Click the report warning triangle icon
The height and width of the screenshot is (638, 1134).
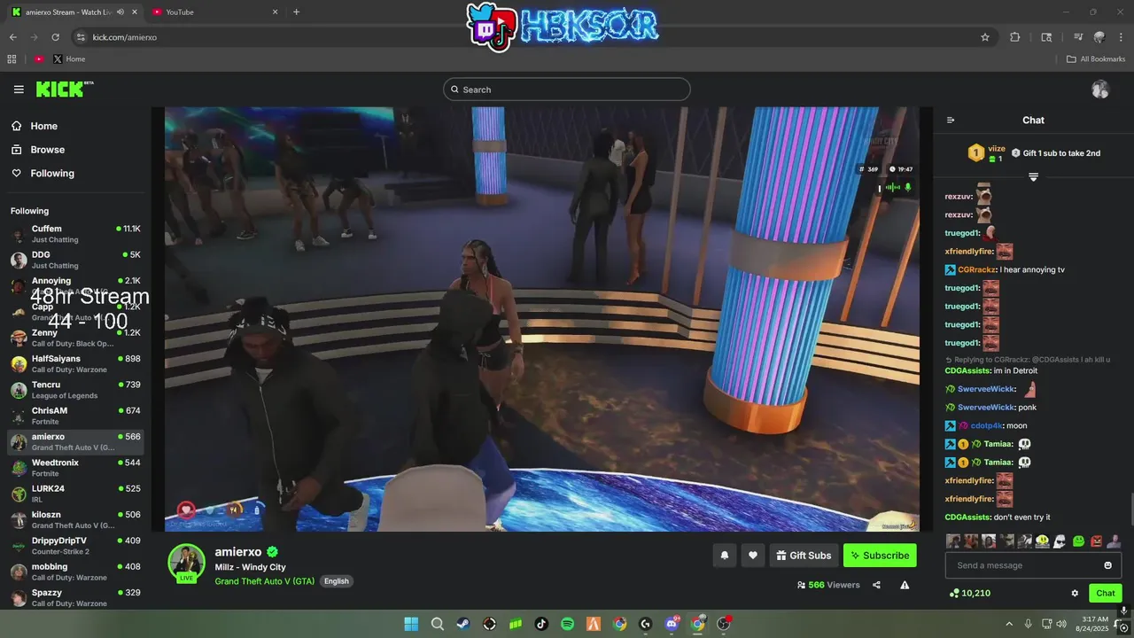[905, 585]
